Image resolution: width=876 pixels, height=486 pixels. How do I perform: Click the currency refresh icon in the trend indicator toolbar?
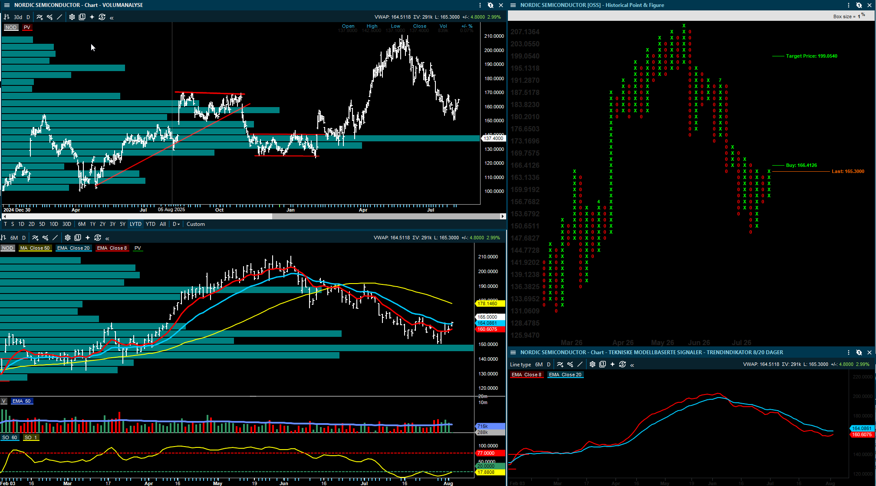[x=622, y=365]
